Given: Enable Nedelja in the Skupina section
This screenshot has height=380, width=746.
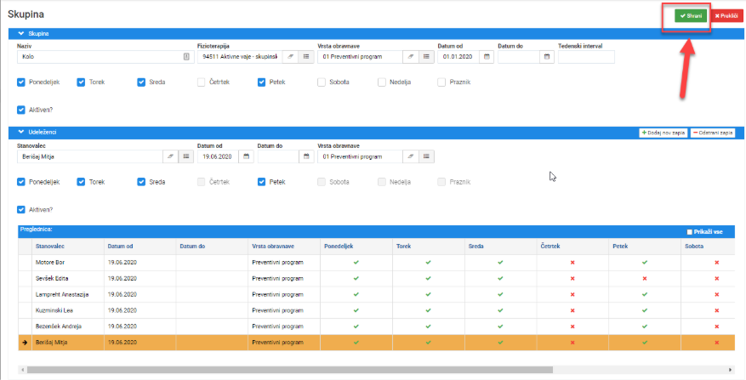Looking at the screenshot, I should pyautogui.click(x=382, y=82).
